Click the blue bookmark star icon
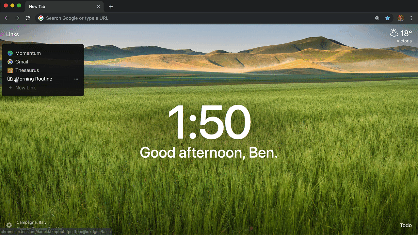This screenshot has height=235, width=418. point(388,18)
